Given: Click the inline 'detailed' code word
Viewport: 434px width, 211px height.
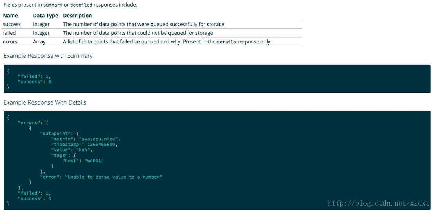Looking at the screenshot, I should (81, 5).
